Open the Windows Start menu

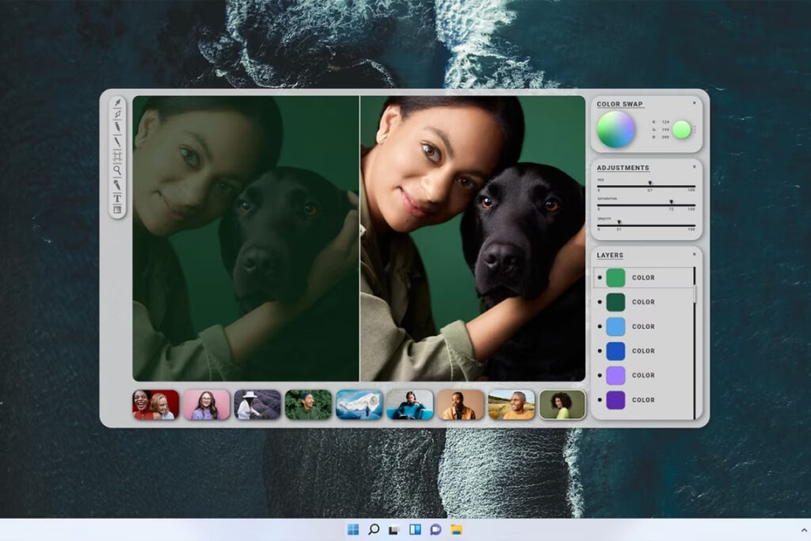352,529
